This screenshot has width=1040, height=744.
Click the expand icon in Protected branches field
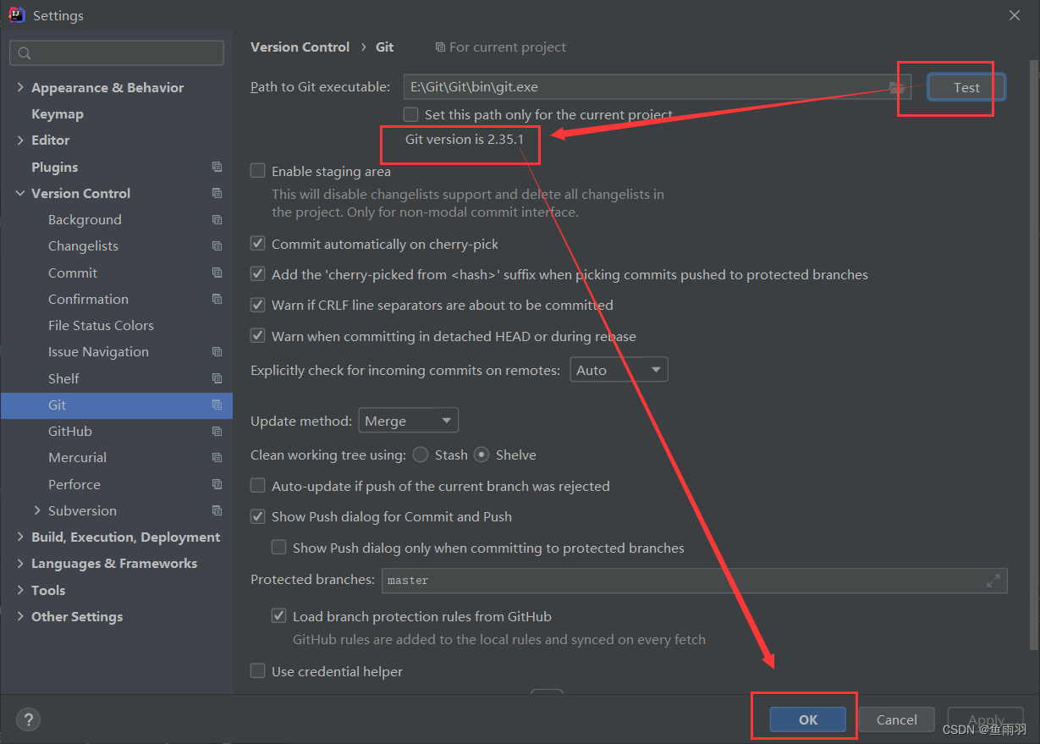click(993, 581)
